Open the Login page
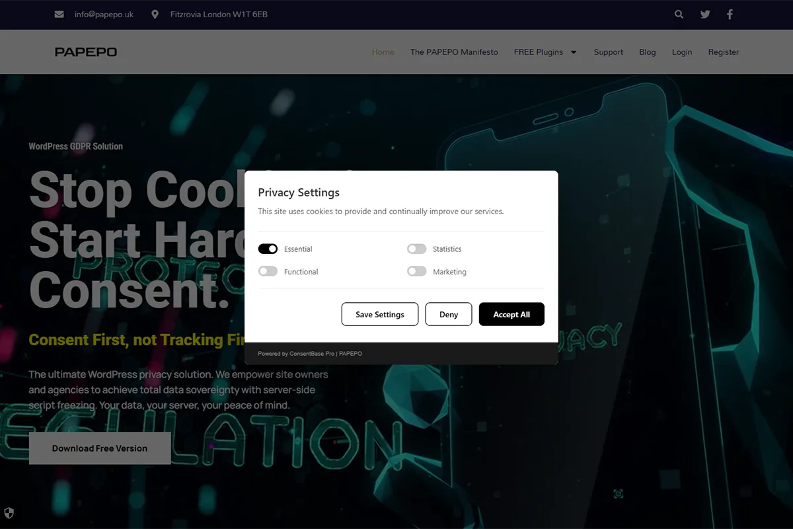 (x=682, y=52)
